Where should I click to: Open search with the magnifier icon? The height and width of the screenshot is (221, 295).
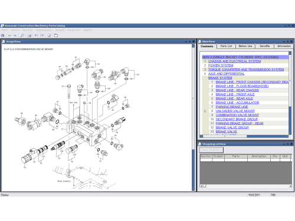(22, 35)
